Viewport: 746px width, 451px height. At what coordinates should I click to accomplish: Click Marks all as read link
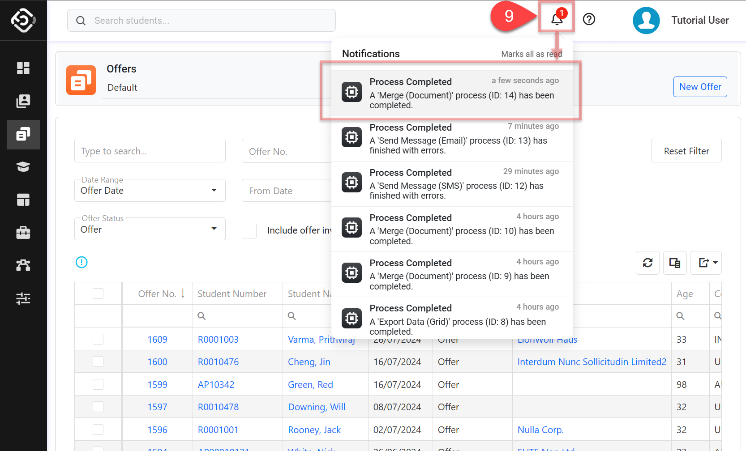[x=531, y=54]
